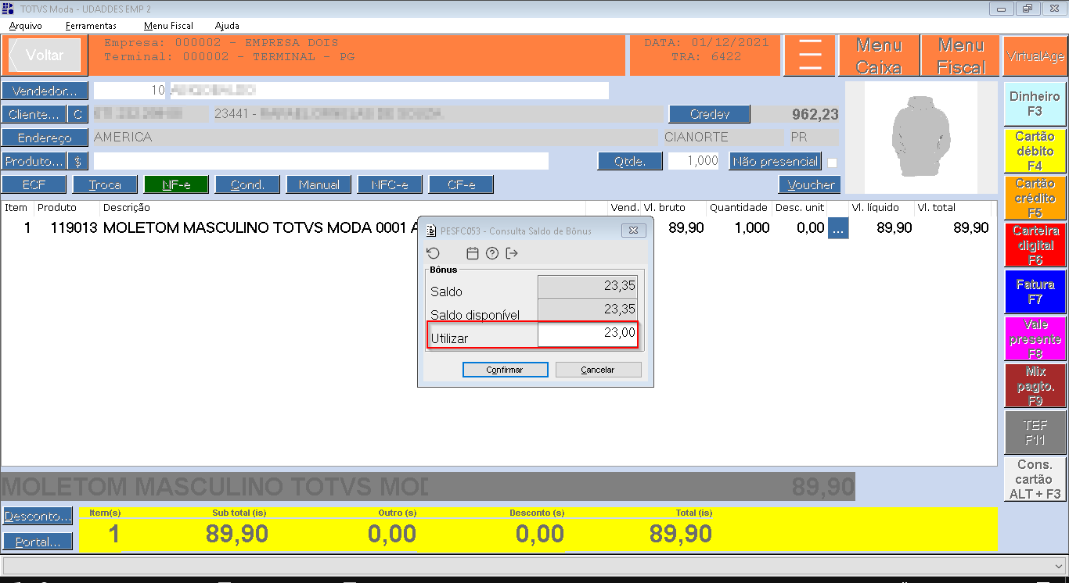Click the Voltar back arrow button

(45, 55)
